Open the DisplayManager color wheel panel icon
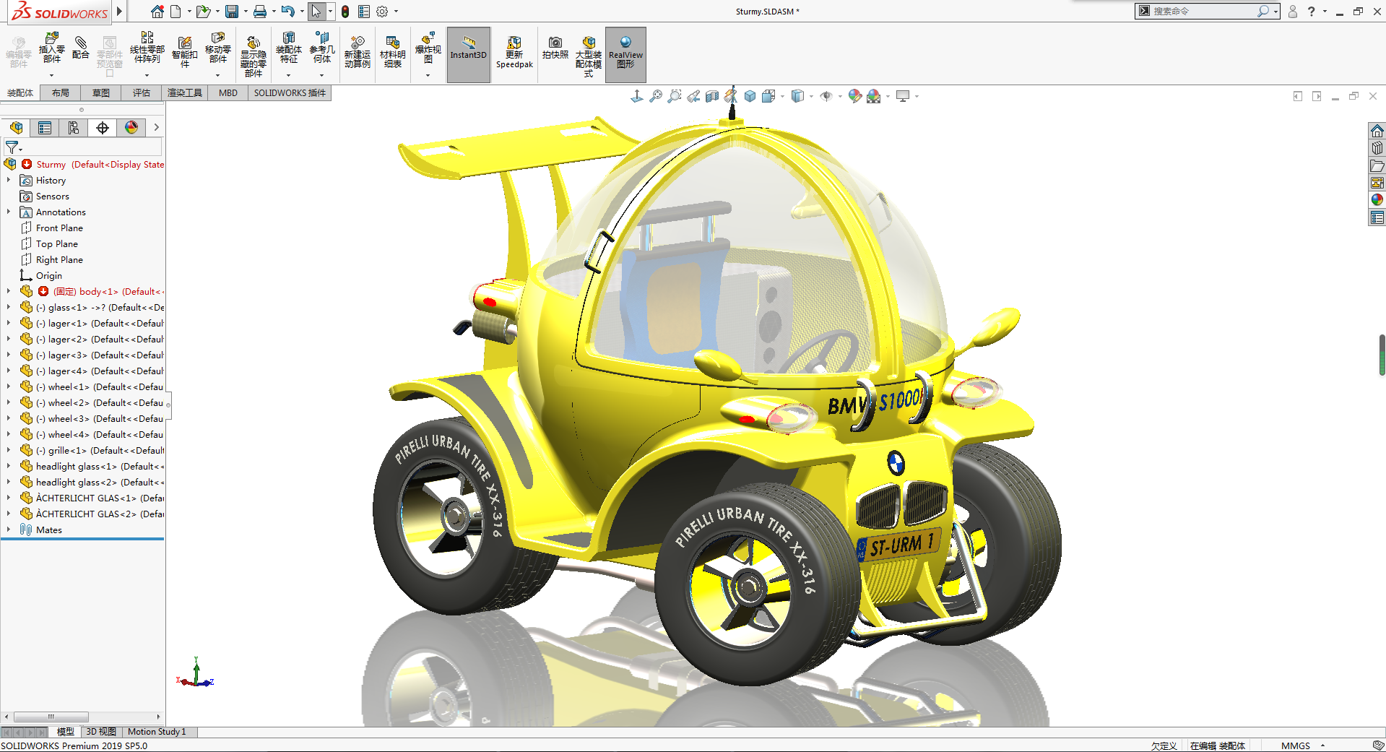Image resolution: width=1386 pixels, height=752 pixels. click(131, 128)
